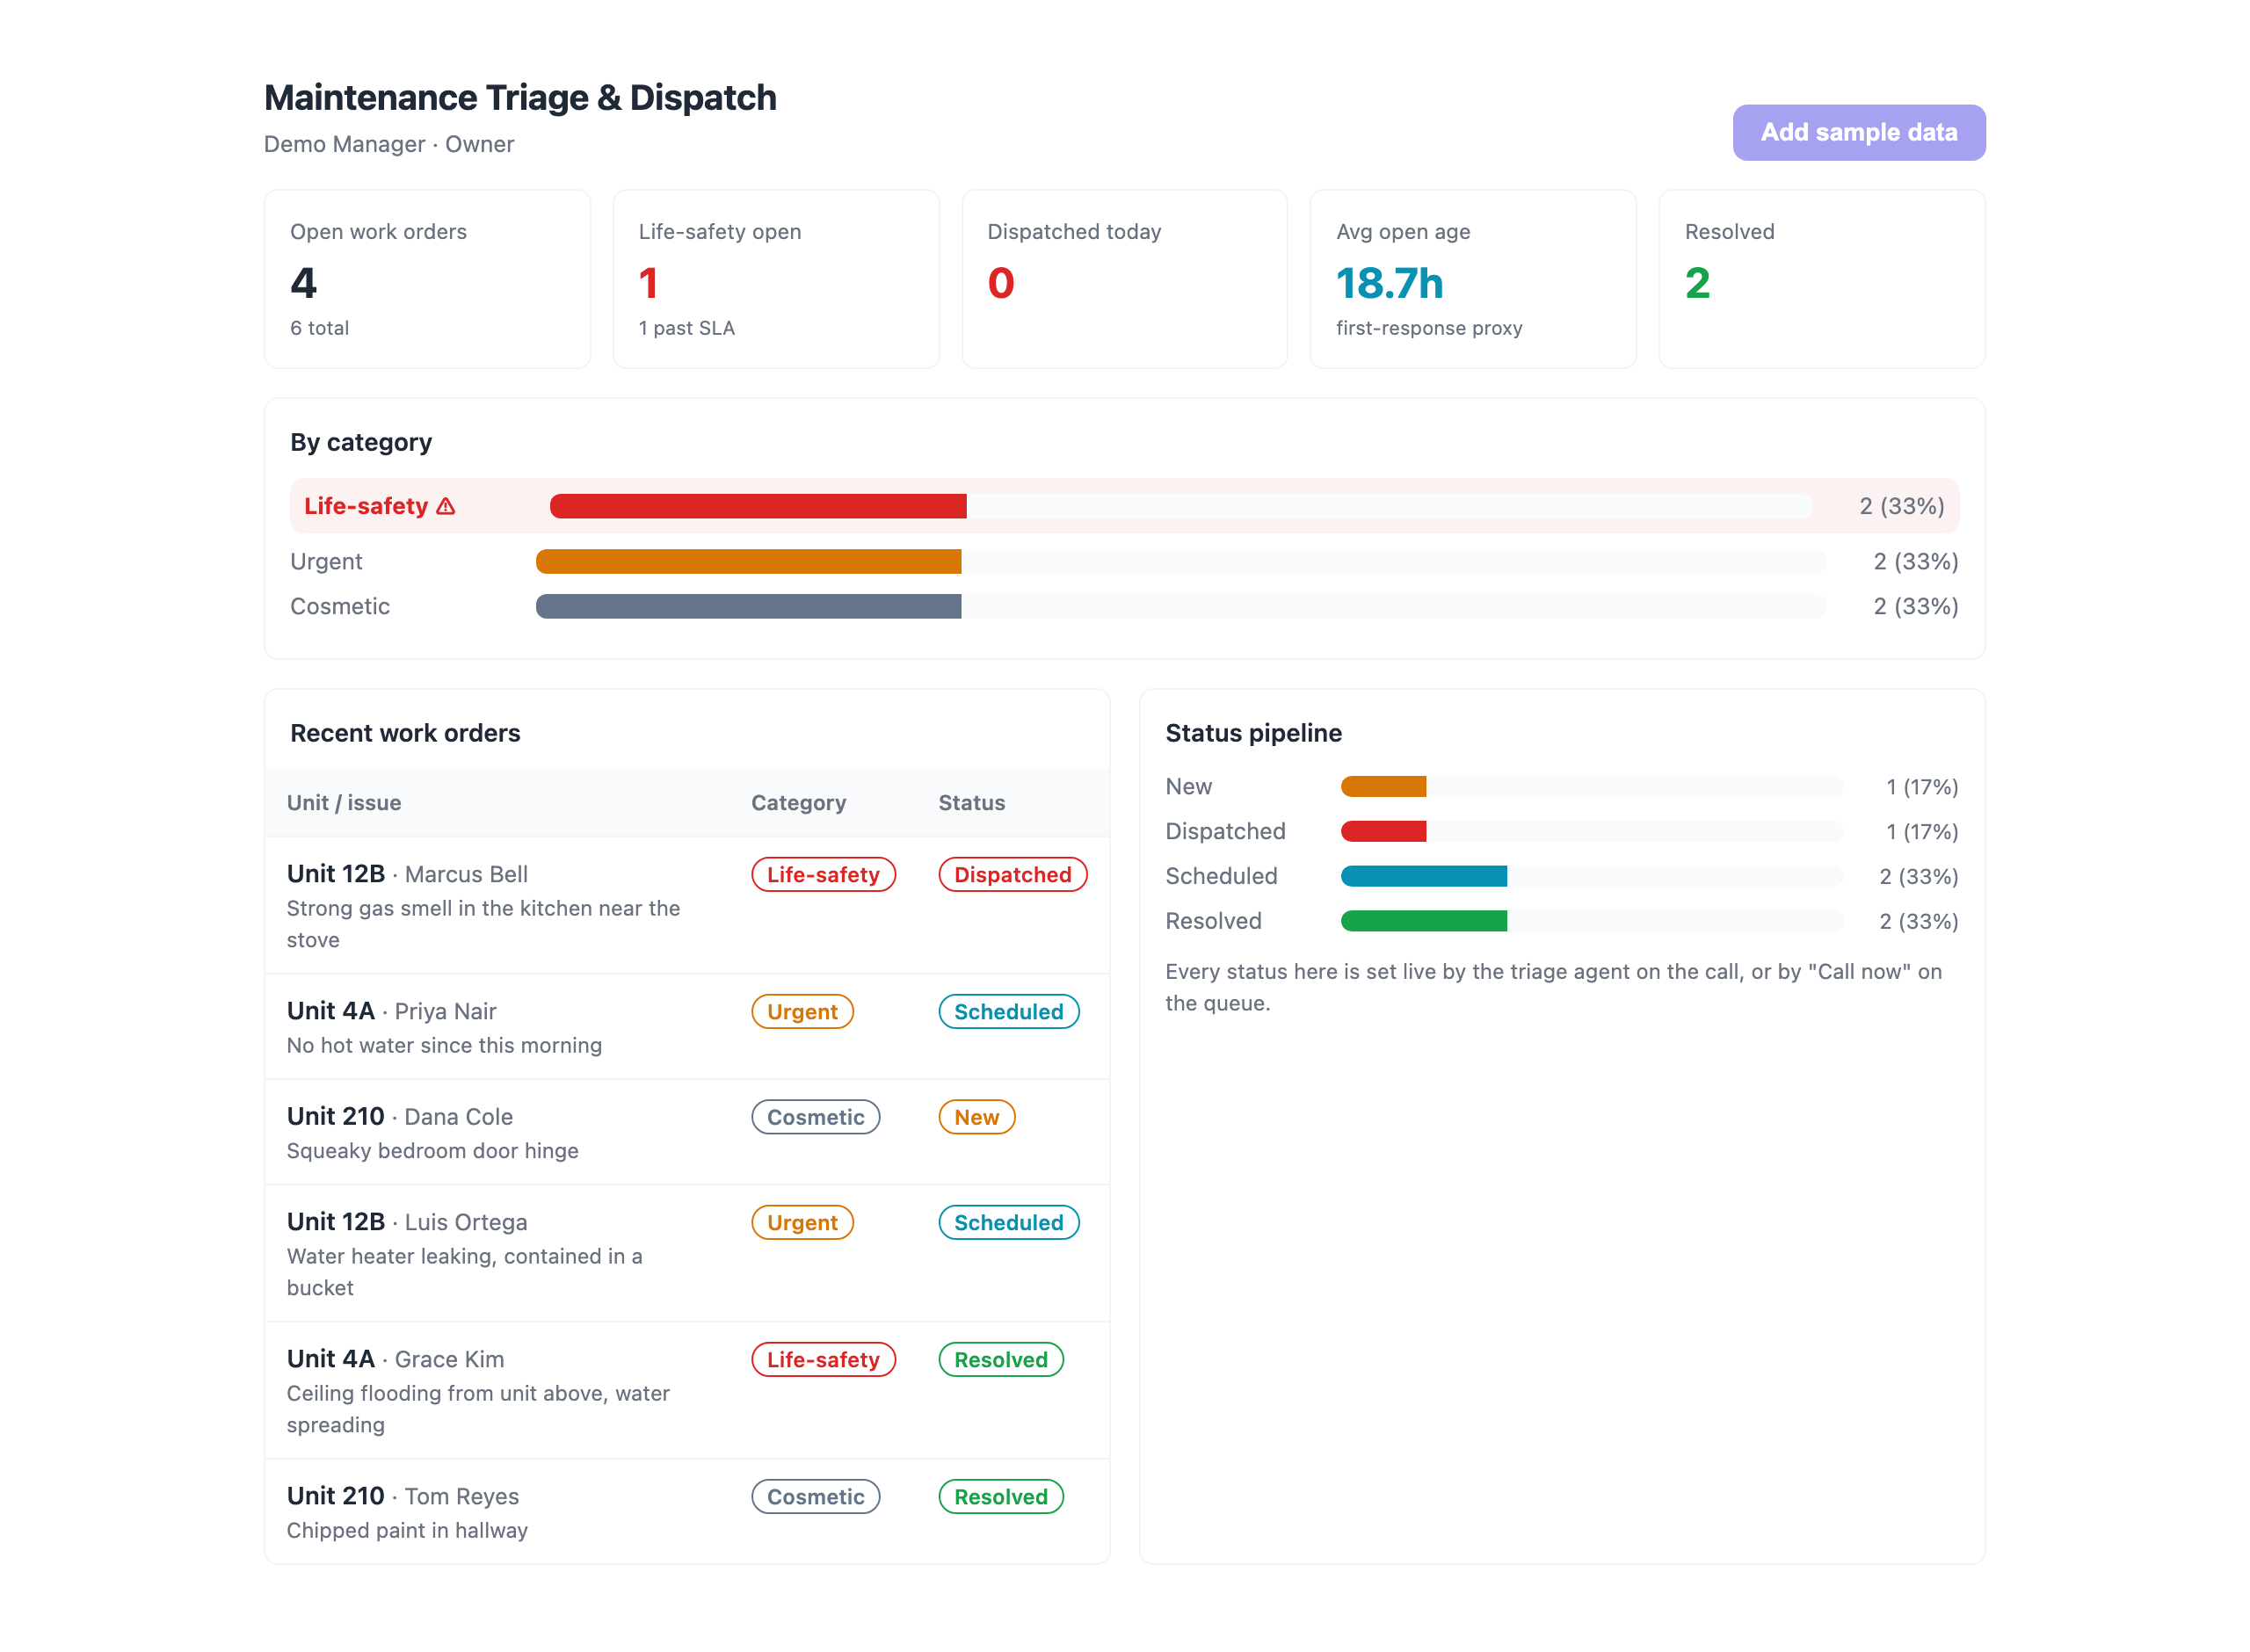The width and height of the screenshot is (2250, 1652).
Task: Click the New label in Status pipeline
Action: click(1188, 786)
